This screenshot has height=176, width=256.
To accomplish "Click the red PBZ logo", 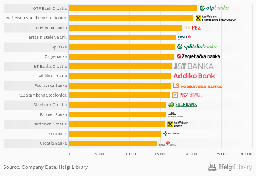I will (x=193, y=28).
